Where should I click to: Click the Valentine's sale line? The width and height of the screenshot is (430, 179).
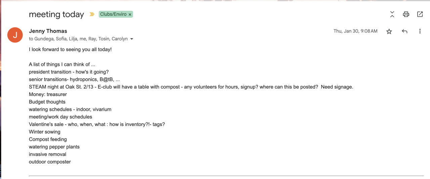tap(97, 124)
